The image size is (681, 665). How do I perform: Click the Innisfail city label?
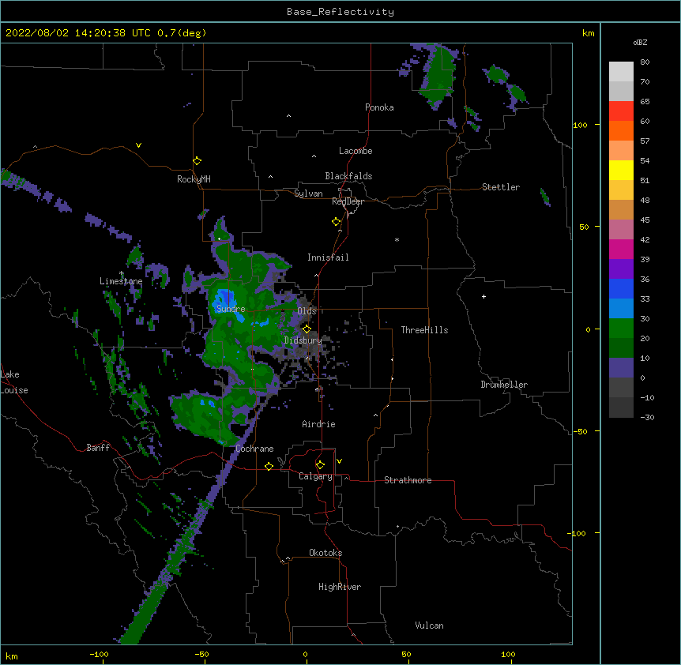click(x=328, y=257)
